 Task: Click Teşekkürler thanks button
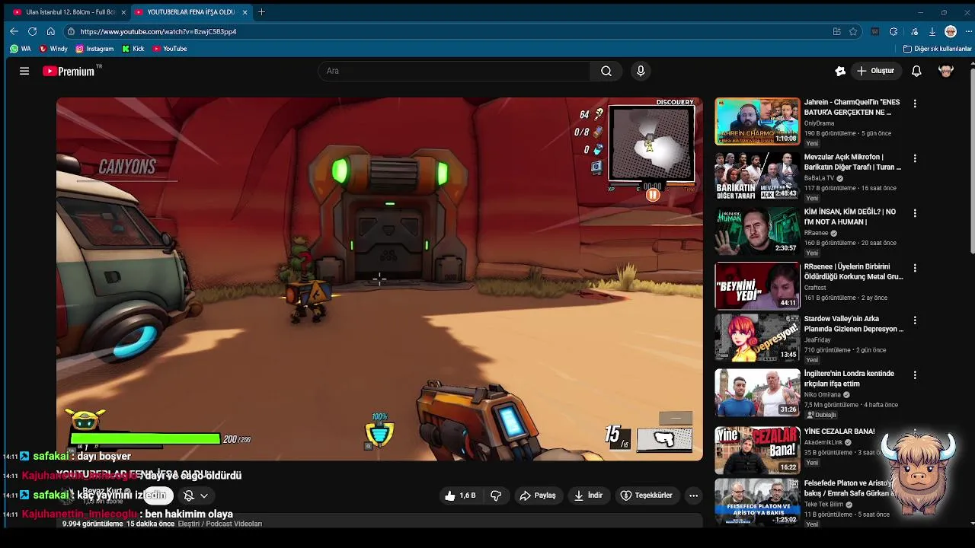(647, 495)
